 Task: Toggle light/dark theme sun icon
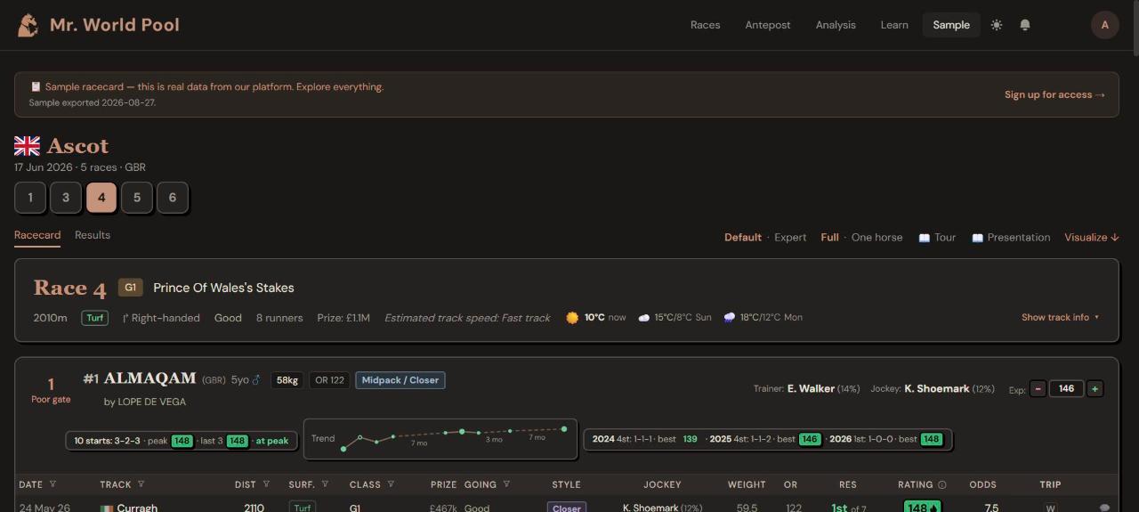997,25
